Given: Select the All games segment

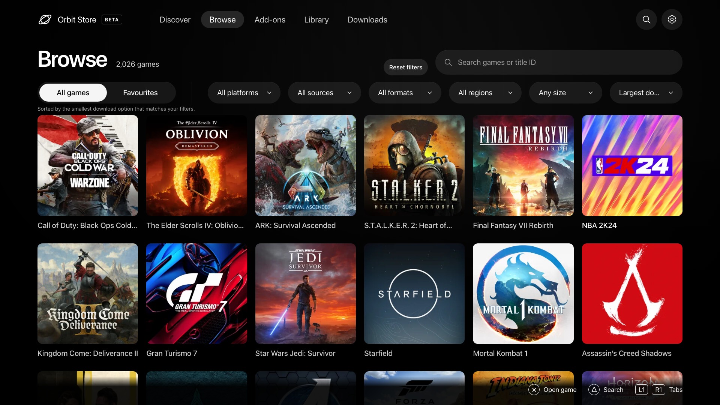Looking at the screenshot, I should pyautogui.click(x=73, y=93).
